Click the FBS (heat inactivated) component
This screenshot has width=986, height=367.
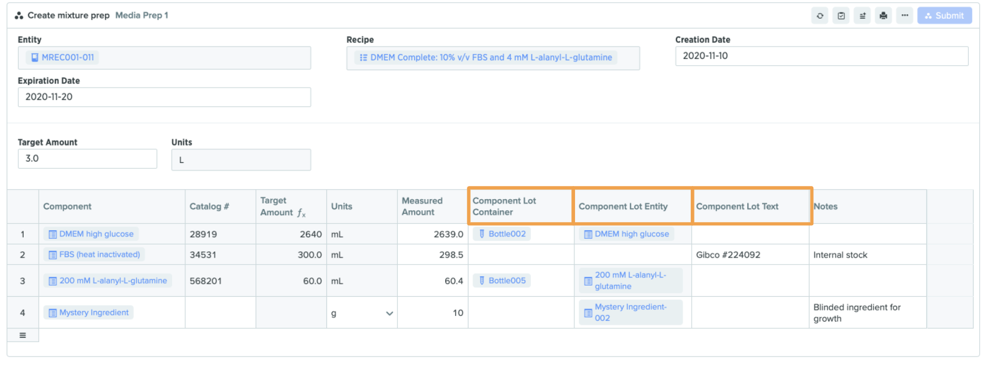(94, 254)
